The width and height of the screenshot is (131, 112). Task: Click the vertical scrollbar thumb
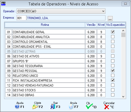[123, 35]
